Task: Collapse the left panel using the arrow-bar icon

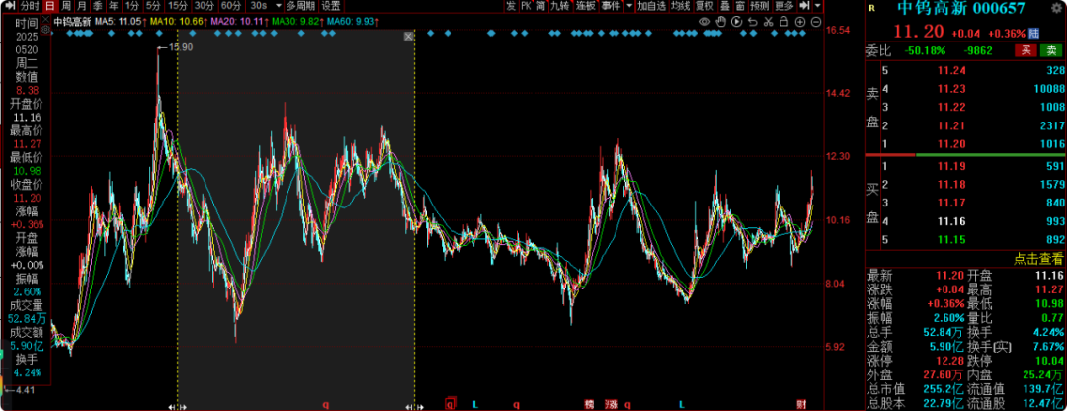Action: (10, 6)
